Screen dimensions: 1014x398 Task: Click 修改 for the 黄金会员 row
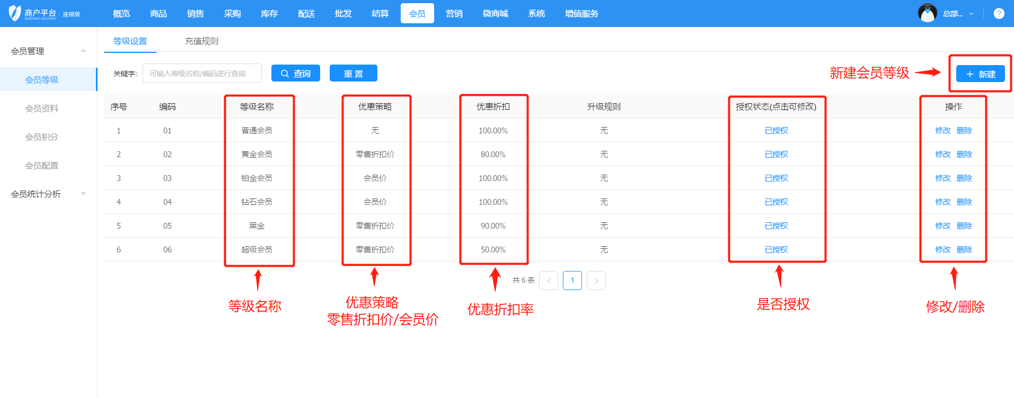942,155
